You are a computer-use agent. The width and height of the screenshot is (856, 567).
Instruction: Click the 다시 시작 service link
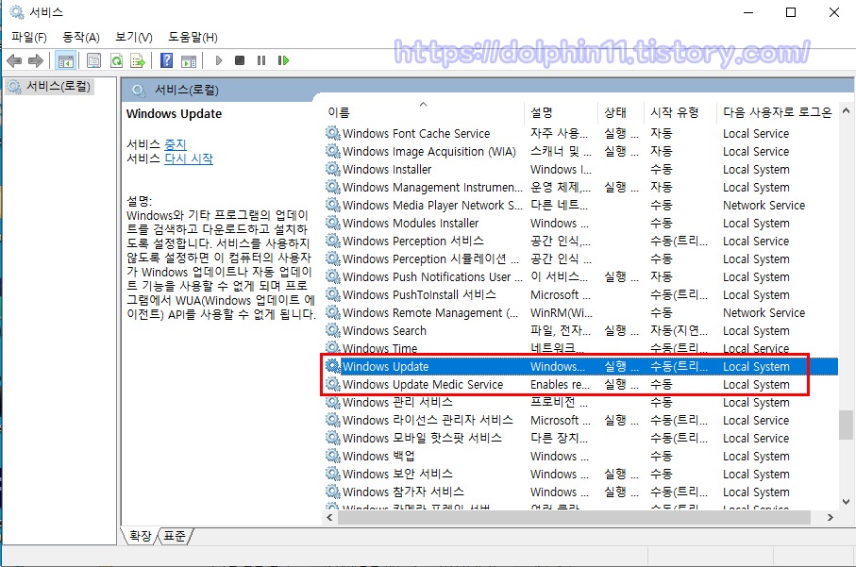pos(189,158)
